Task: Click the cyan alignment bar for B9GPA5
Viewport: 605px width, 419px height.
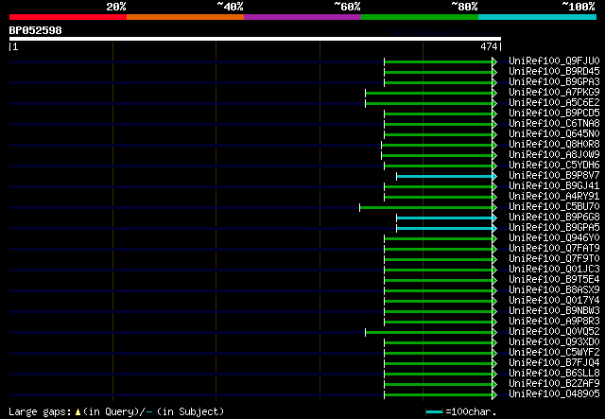Action: (445, 229)
